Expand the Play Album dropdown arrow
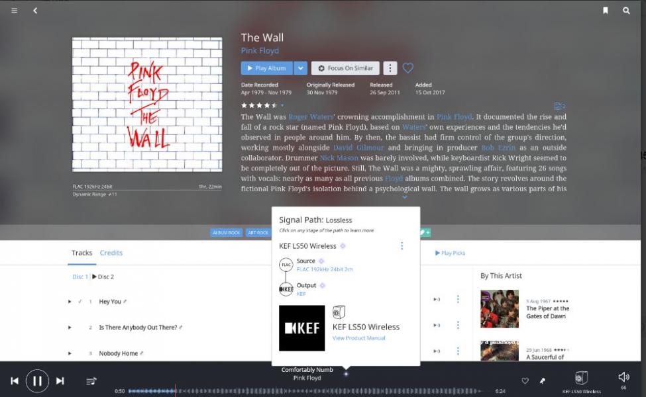This screenshot has height=397, width=646. click(301, 68)
